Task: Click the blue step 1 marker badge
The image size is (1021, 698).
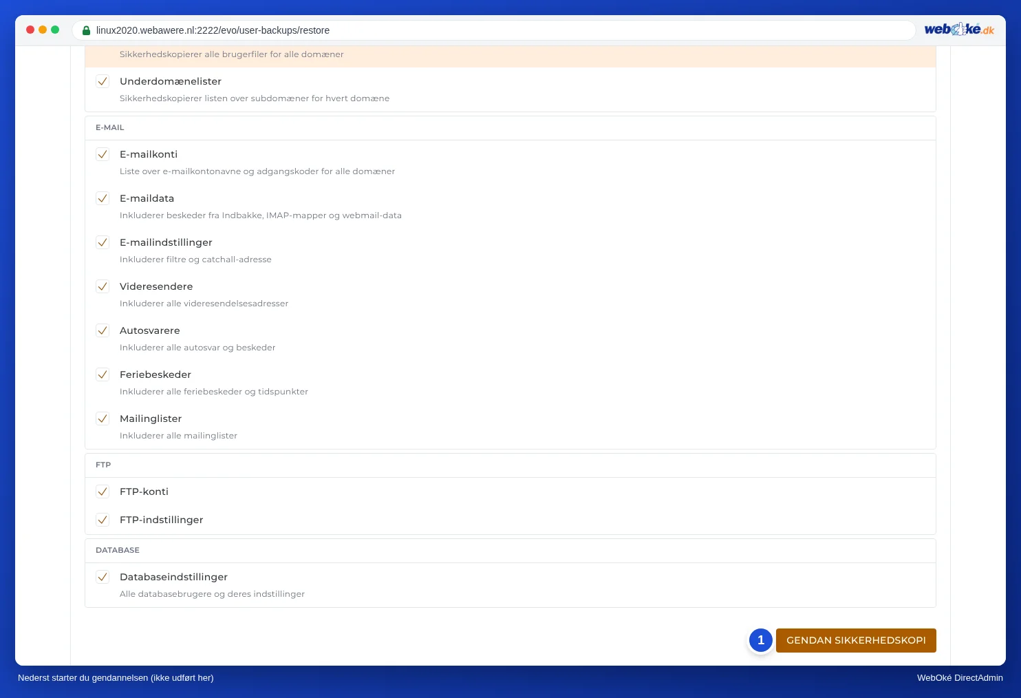Action: tap(761, 640)
